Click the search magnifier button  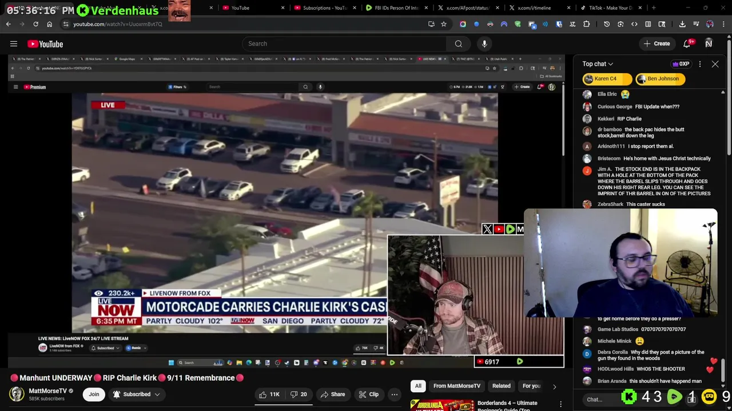[458, 44]
